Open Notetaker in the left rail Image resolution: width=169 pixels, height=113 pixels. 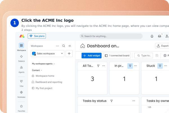tap(21, 94)
